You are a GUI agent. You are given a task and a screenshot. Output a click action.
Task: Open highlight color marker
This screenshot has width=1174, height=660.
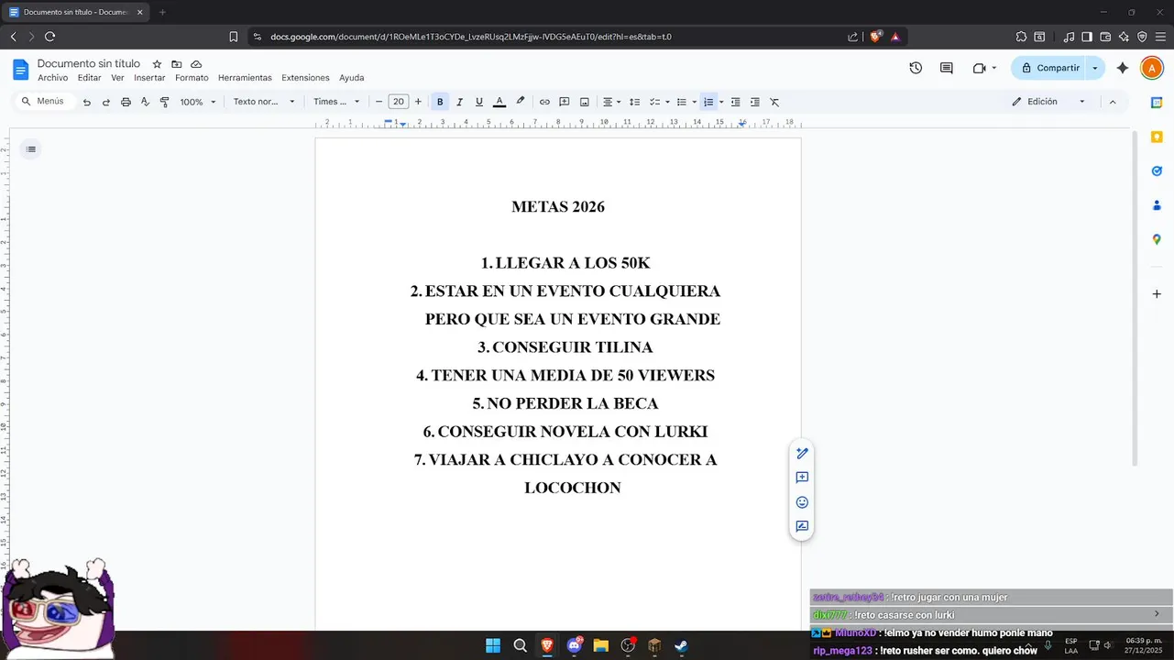click(x=520, y=102)
